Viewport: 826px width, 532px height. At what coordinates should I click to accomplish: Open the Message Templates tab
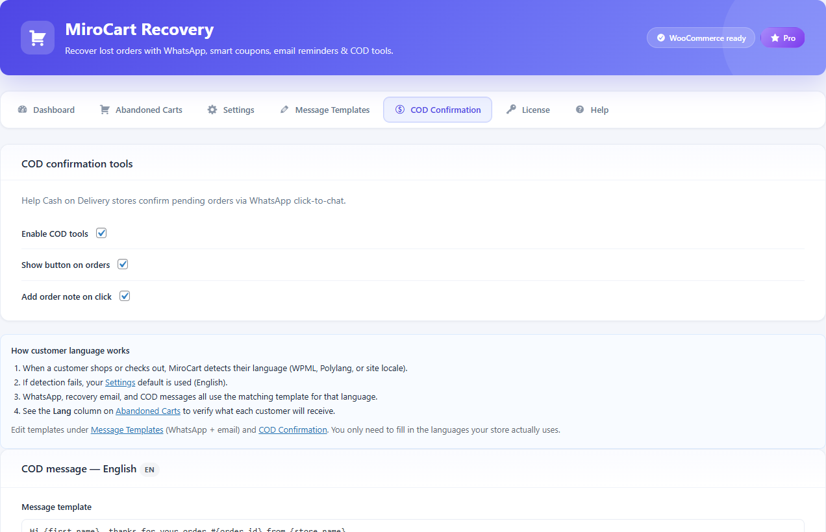325,110
